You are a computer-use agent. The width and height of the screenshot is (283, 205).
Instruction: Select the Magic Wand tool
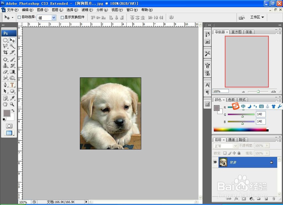(12, 46)
